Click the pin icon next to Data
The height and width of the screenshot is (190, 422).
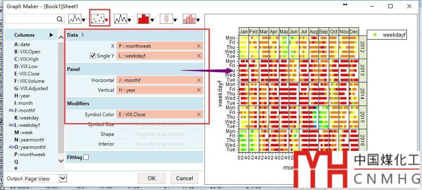click(x=83, y=35)
